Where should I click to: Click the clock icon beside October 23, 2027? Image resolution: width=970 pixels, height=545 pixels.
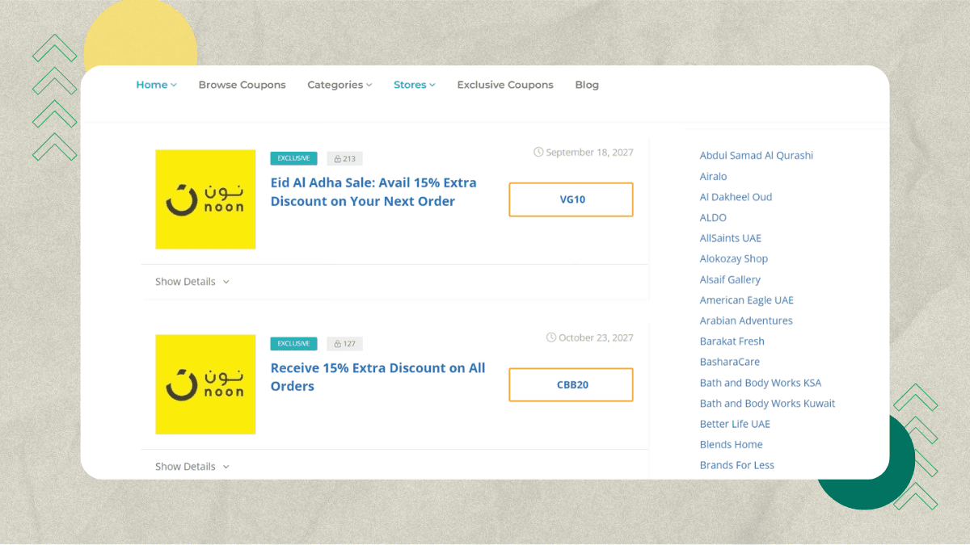click(551, 337)
